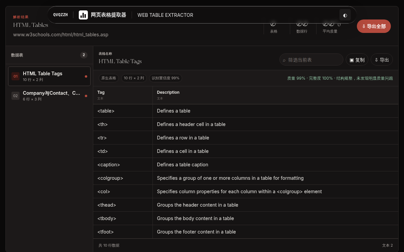Click the Tag column header
The image size is (404, 252).
click(x=123, y=95)
